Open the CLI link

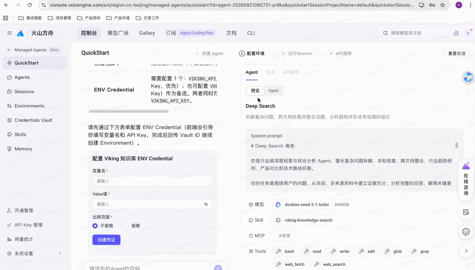click(251, 33)
